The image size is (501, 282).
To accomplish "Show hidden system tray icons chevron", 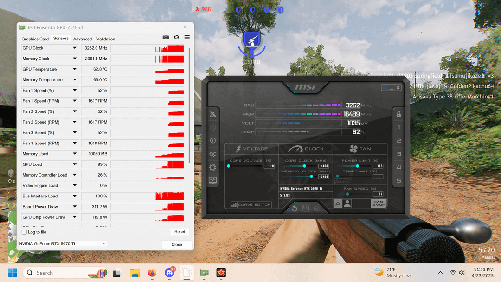I will 440,273.
